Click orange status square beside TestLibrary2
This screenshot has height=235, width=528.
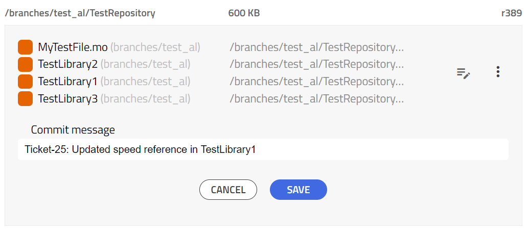(x=25, y=64)
